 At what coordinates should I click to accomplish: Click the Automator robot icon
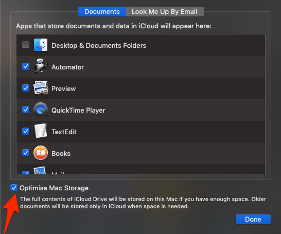pos(41,66)
